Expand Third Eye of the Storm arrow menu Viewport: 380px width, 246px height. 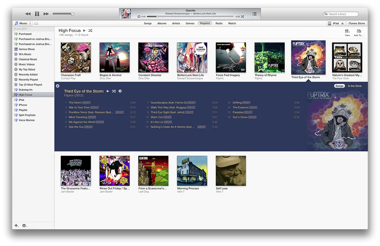tap(120, 91)
